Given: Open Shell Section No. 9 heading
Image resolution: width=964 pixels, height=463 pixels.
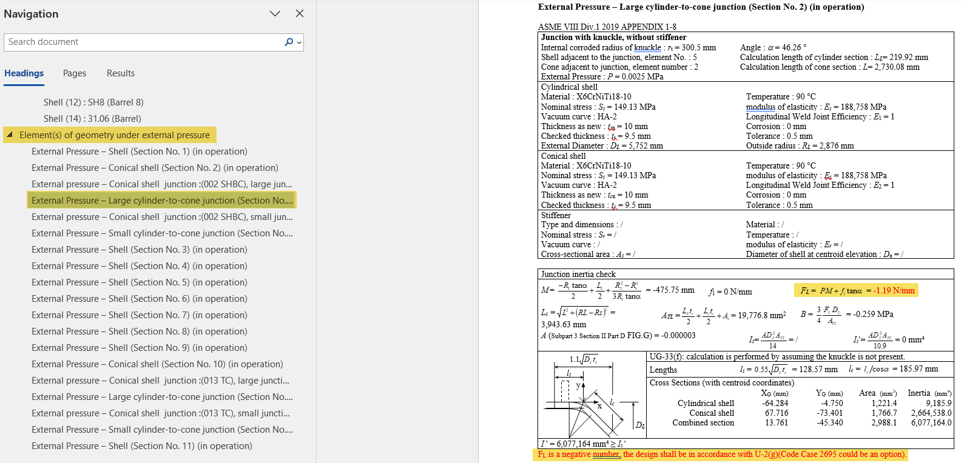Looking at the screenshot, I should (140, 348).
